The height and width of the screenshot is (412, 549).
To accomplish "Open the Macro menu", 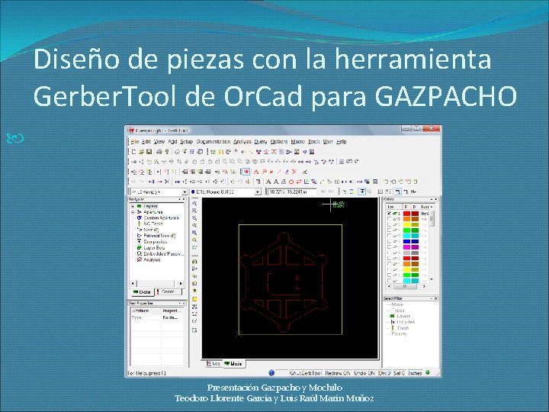I will (297, 142).
